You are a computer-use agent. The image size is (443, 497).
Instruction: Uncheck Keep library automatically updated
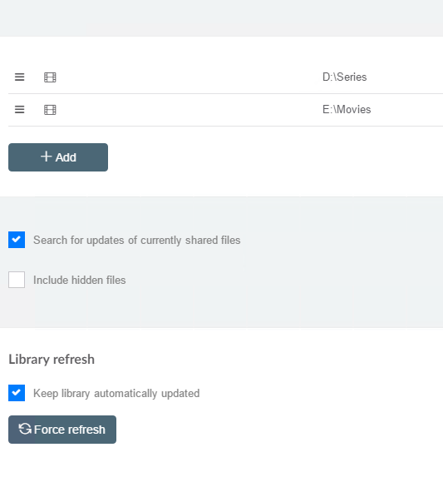[x=17, y=393]
